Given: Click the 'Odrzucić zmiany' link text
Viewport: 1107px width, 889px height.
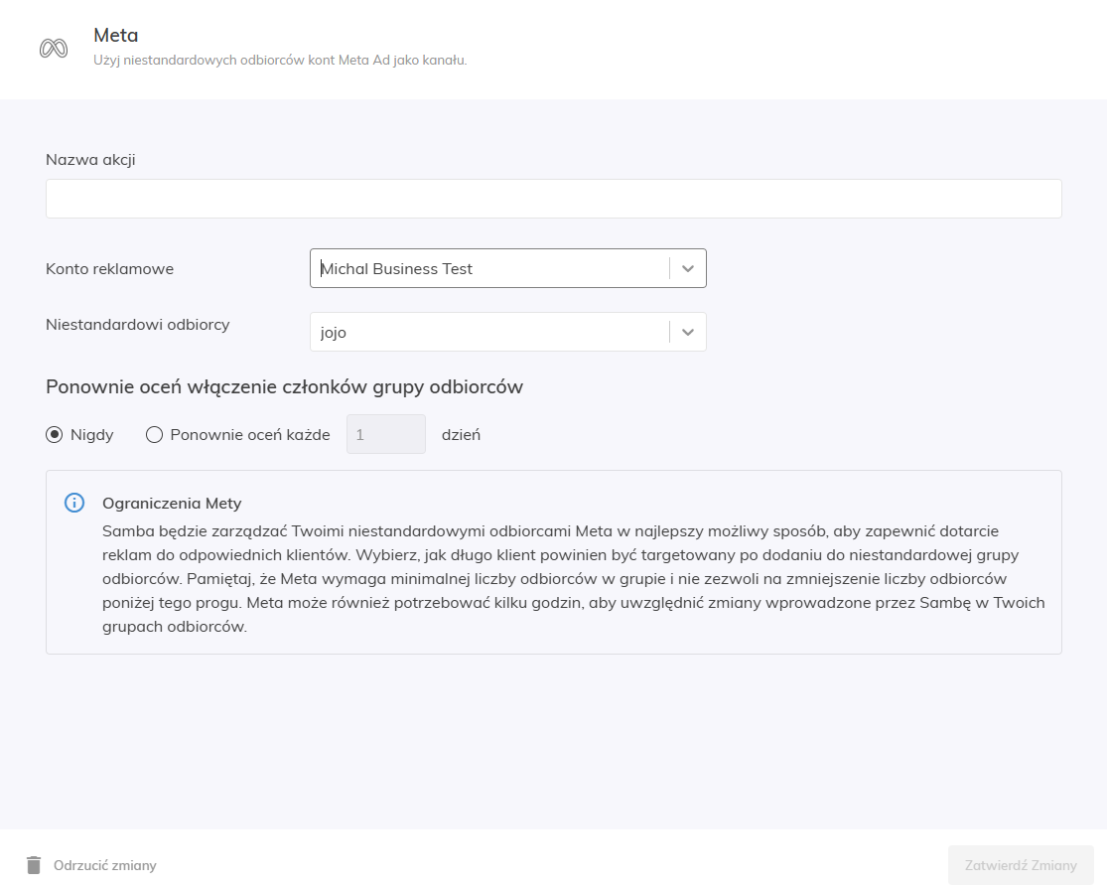Looking at the screenshot, I should 104,865.
